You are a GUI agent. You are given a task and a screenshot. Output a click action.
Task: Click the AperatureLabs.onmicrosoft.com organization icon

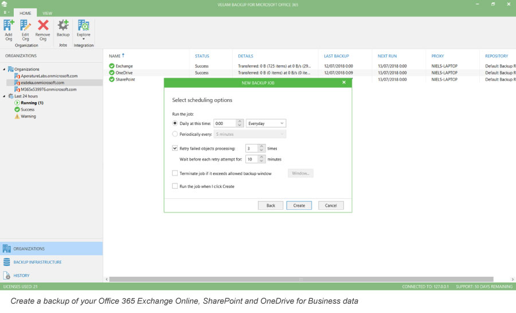click(x=17, y=76)
